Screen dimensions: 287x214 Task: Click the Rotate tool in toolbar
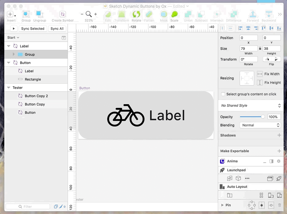click(x=136, y=14)
